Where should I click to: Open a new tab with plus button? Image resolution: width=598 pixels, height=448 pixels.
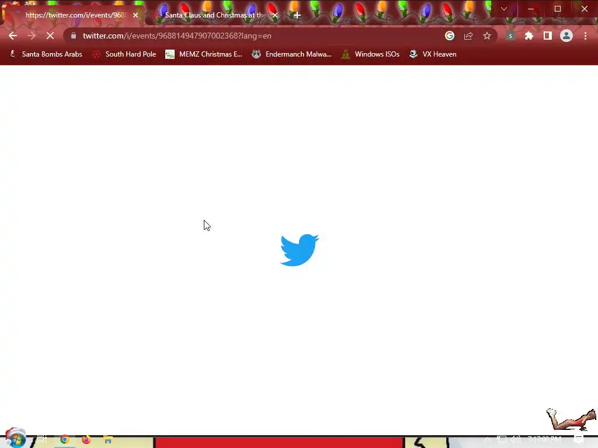297,15
